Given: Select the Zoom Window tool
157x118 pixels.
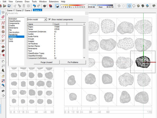Looking at the screenshot, I should click(x=3, y=81).
